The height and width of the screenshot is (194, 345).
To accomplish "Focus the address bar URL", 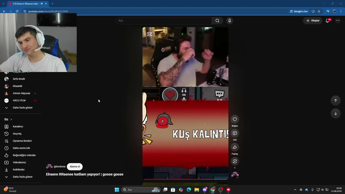I will [x=48, y=11].
